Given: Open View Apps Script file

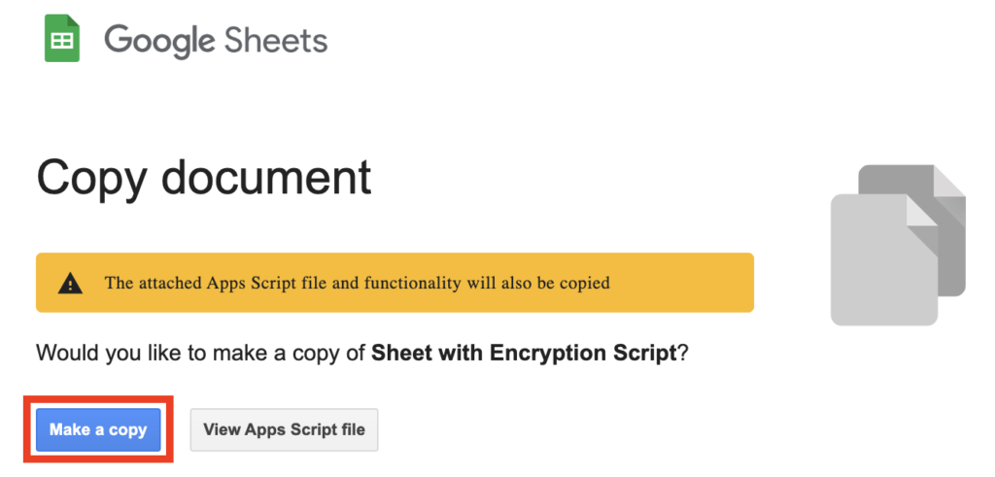Looking at the screenshot, I should tap(284, 429).
